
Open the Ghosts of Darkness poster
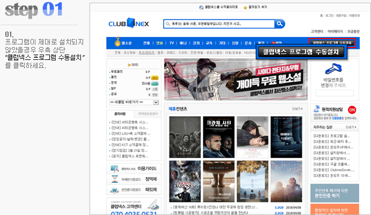click(185, 181)
